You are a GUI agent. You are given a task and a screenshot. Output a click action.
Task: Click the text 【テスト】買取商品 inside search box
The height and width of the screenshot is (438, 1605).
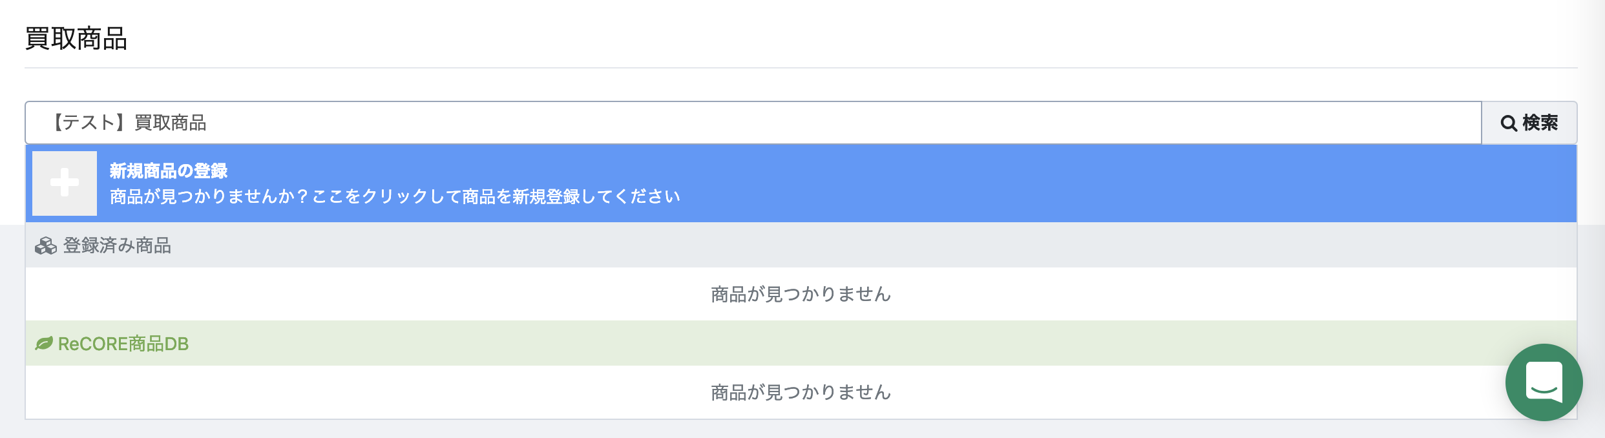tap(128, 123)
